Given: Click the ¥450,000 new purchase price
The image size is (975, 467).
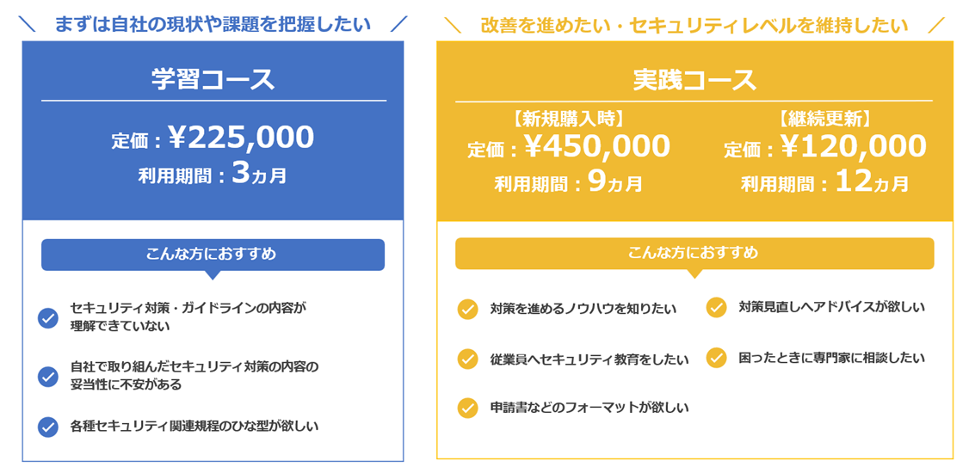Looking at the screenshot, I should pos(596,147).
